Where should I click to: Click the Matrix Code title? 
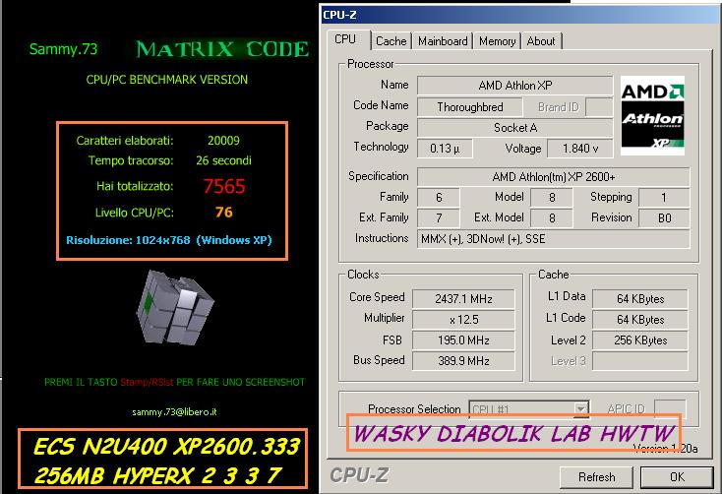tap(222, 49)
